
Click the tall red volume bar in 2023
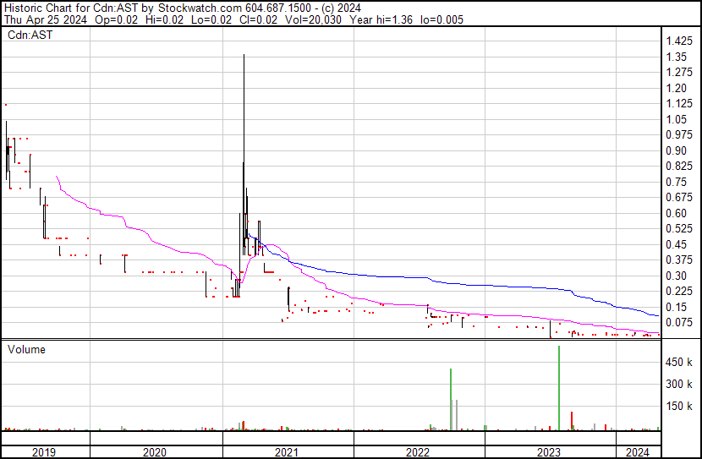573,421
